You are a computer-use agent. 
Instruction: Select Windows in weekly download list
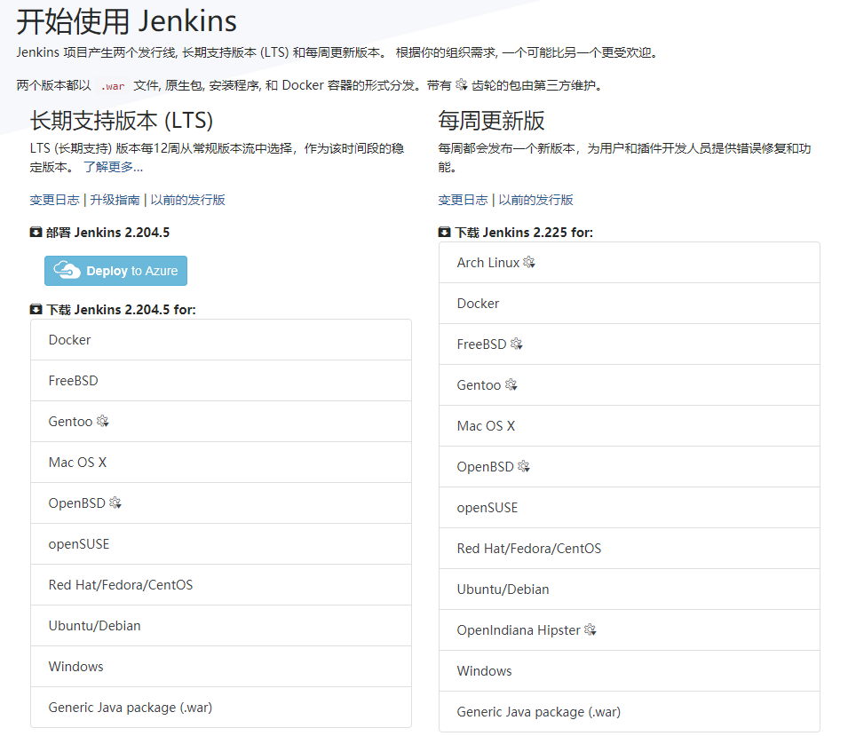point(630,670)
